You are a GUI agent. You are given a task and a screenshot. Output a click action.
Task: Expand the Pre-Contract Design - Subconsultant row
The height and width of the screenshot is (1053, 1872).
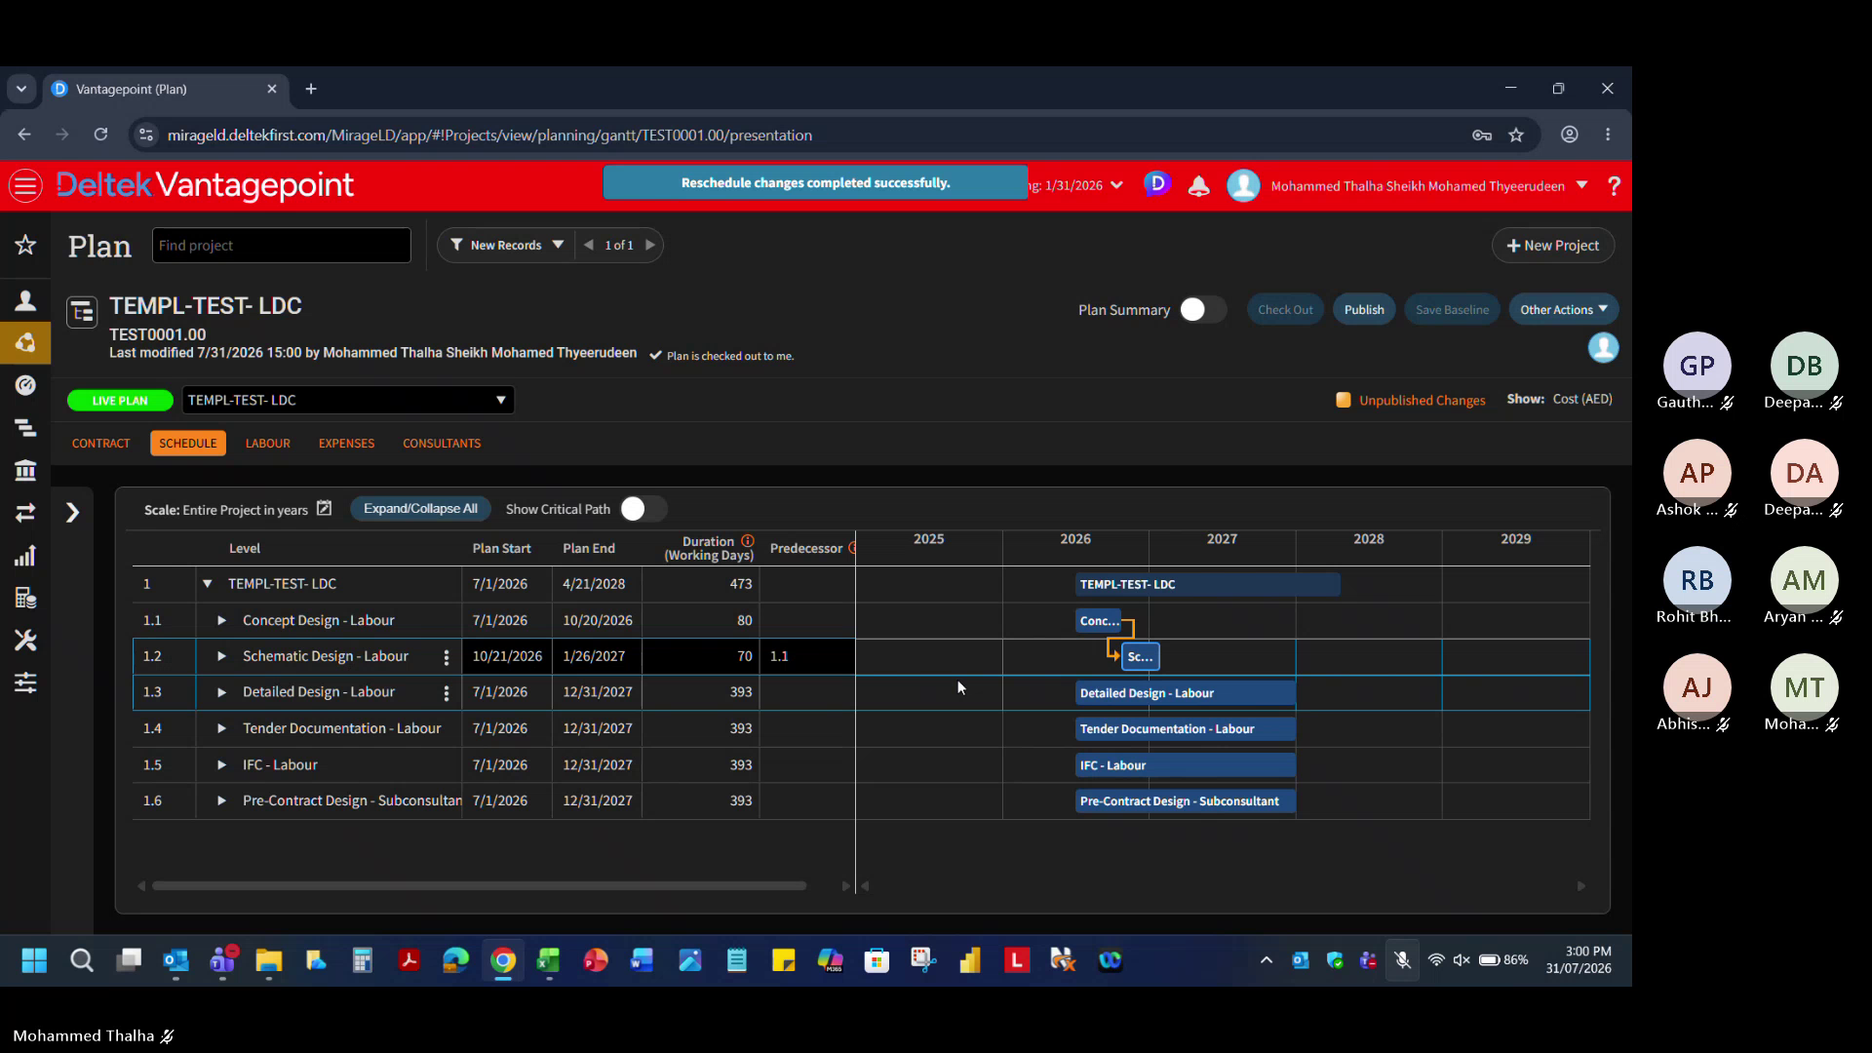221,800
